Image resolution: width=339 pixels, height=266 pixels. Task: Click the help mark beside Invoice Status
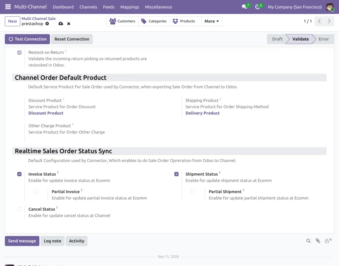(x=58, y=173)
